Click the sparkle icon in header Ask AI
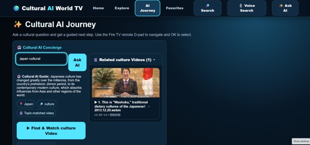 pos(281,6)
